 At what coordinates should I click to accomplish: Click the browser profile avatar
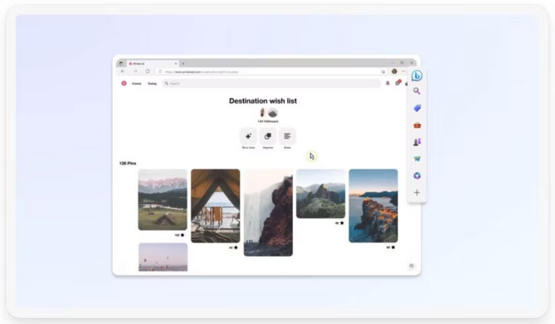coord(394,72)
